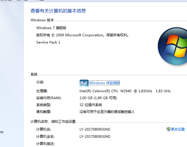Click the 计算机全名: label

click(45, 137)
